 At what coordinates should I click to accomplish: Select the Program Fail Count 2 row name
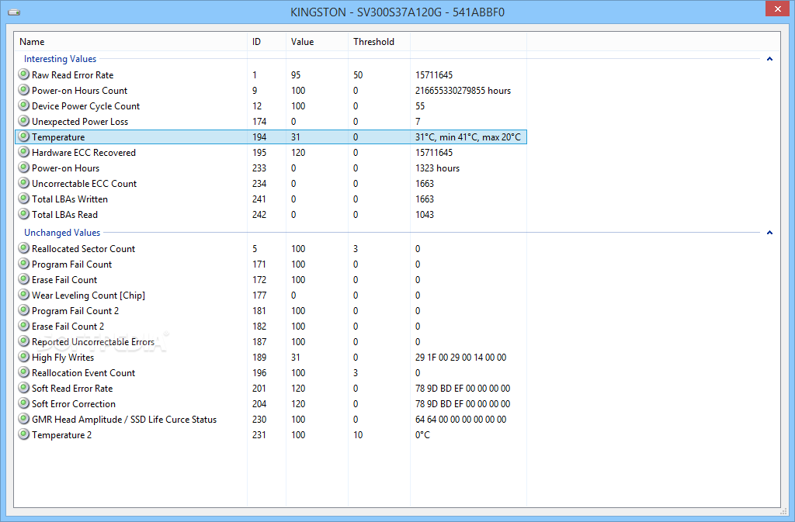click(x=75, y=311)
